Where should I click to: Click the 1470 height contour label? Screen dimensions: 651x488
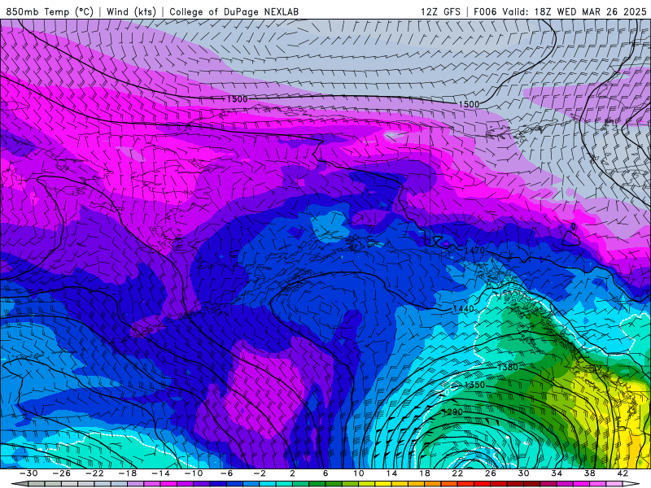(x=474, y=251)
